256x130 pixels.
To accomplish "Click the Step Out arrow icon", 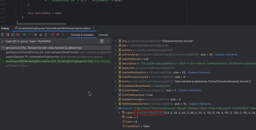I will click(46, 35).
